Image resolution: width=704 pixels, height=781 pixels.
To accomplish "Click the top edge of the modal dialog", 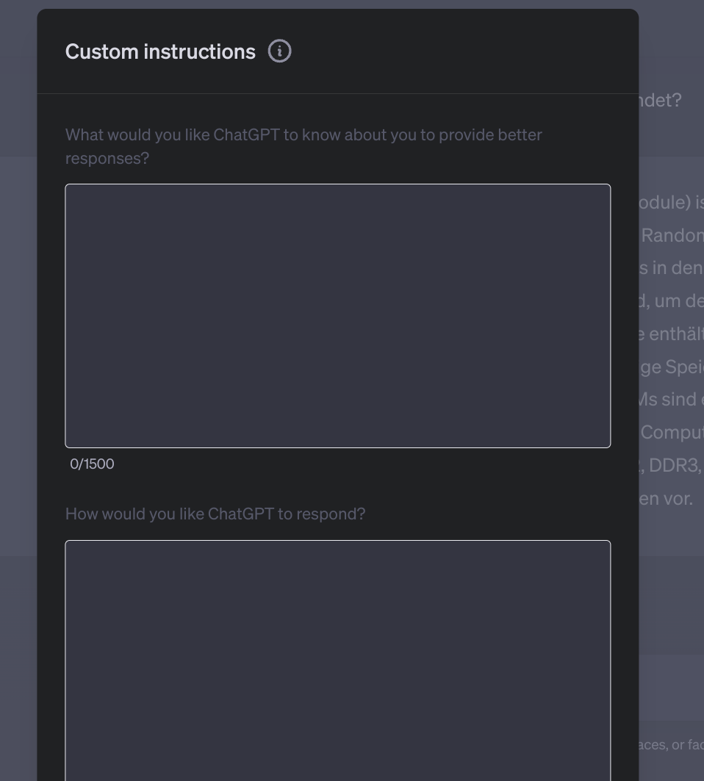I will (337, 10).
